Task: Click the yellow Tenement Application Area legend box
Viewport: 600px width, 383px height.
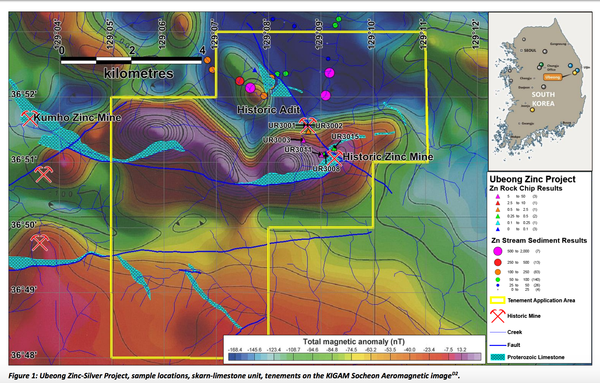Action: click(497, 300)
